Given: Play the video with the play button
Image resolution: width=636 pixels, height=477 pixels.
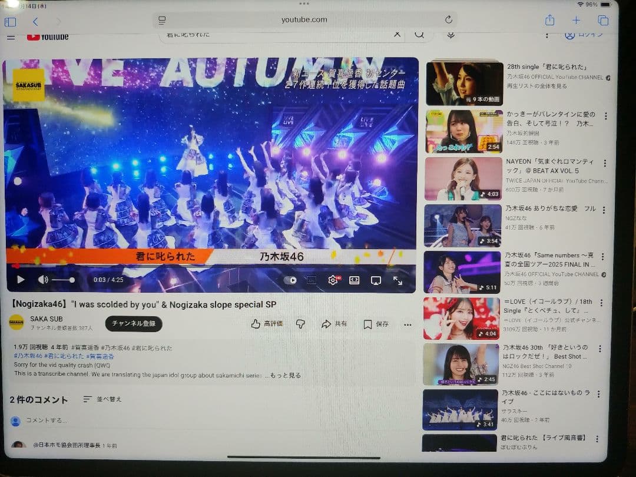Looking at the screenshot, I should 21,280.
